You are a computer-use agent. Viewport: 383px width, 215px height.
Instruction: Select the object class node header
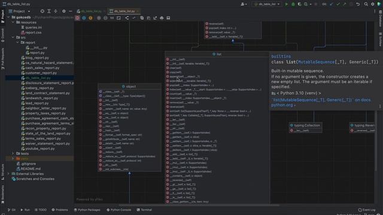tap(129, 87)
